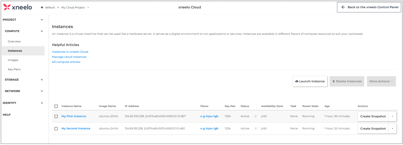Toggle the select-all instances checkbox
Viewport: 403px width, 145px height.
(x=56, y=106)
